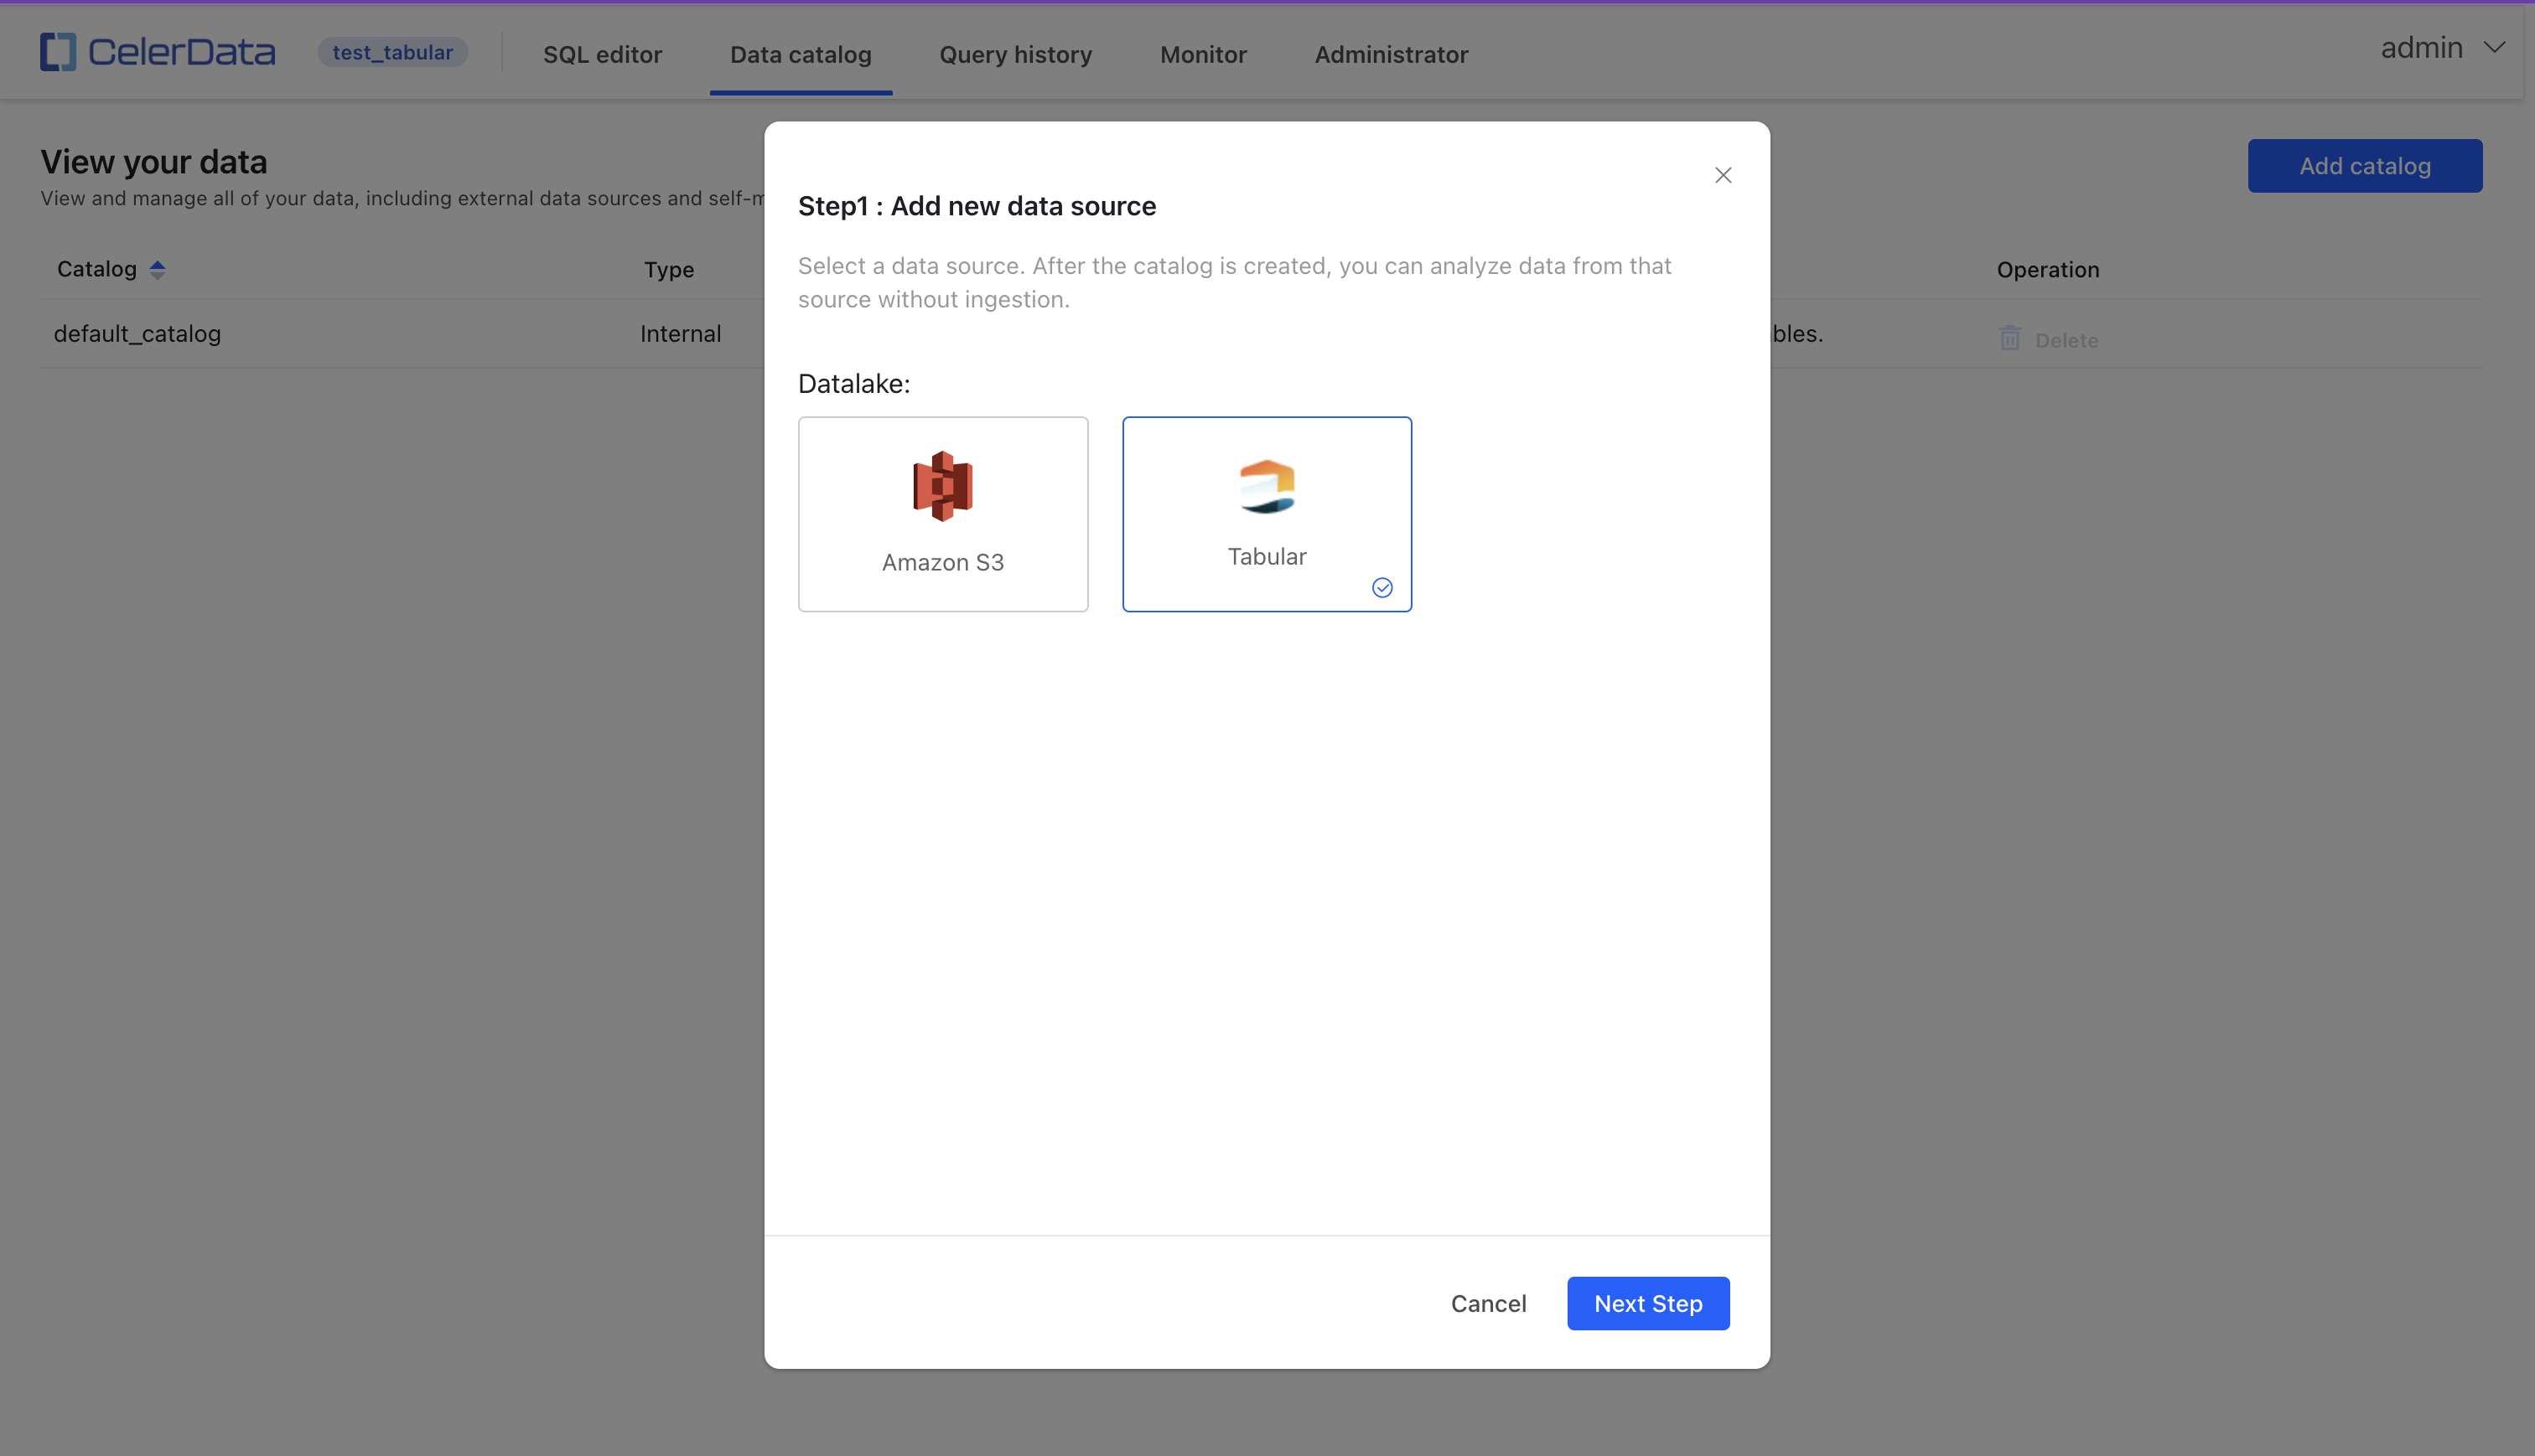Click the dialog close X button
Viewport: 2535px width, 1456px height.
click(x=1722, y=174)
